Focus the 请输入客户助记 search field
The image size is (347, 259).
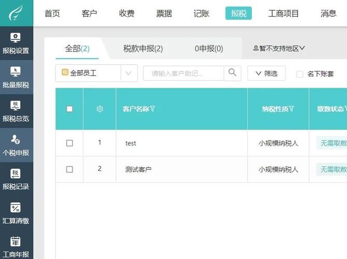click(x=184, y=73)
